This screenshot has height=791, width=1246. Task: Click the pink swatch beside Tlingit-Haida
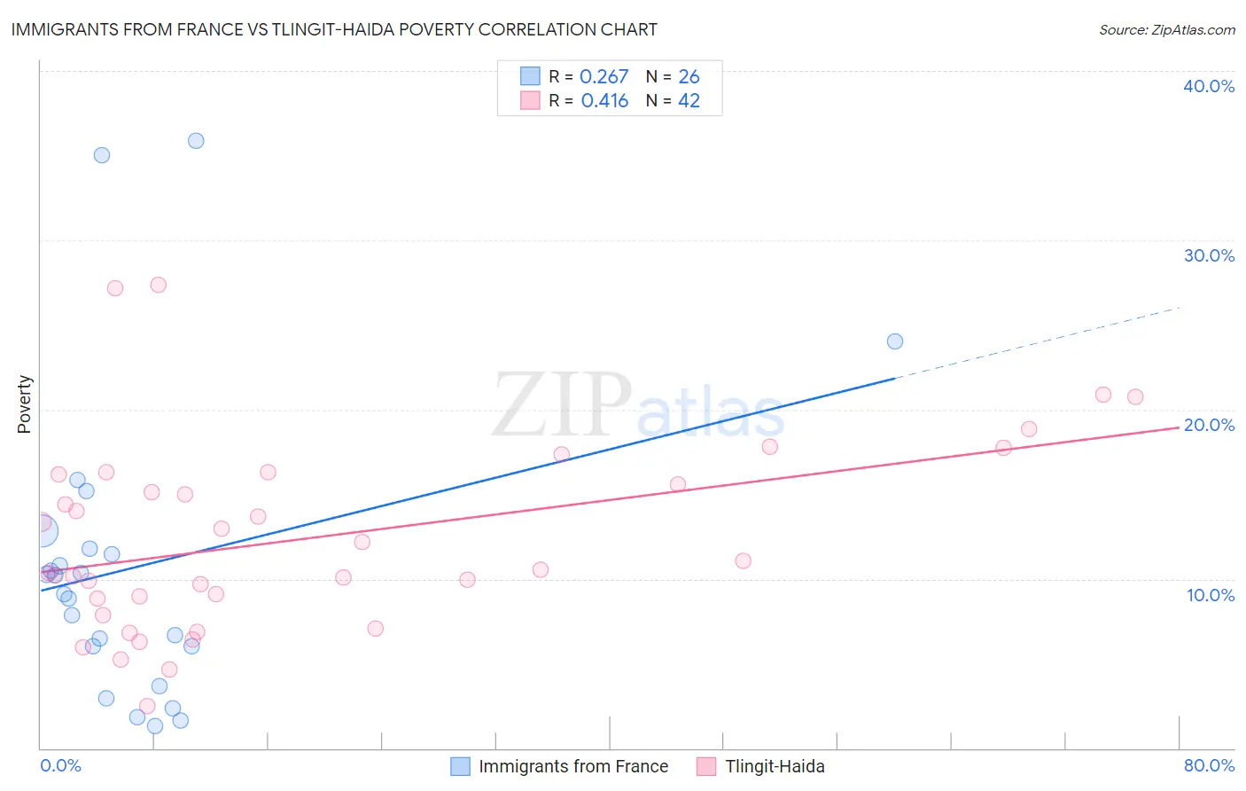tap(706, 766)
